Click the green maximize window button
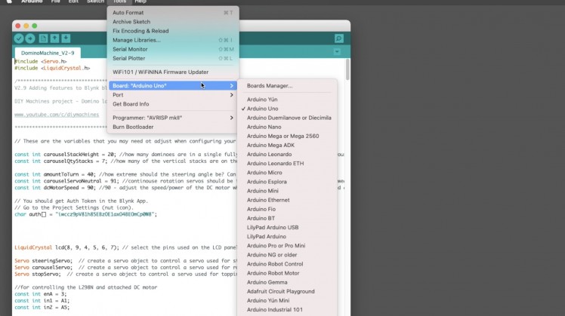The image size is (565, 316). [35, 26]
